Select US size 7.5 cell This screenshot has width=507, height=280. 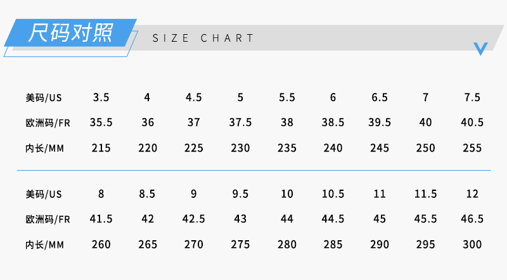pyautogui.click(x=472, y=97)
